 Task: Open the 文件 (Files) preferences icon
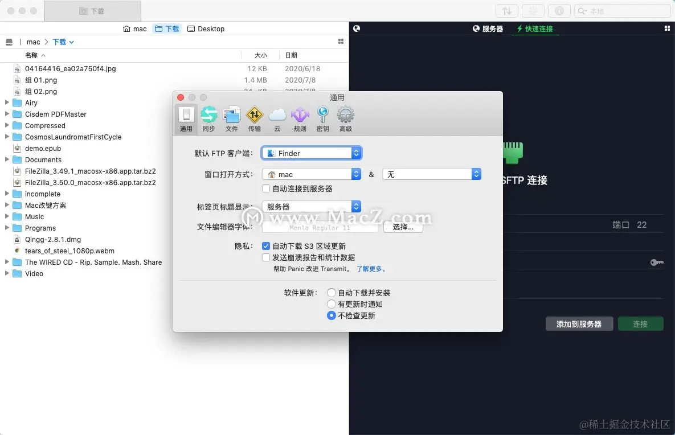(232, 117)
